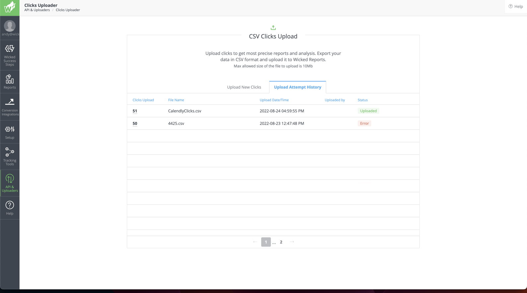Screen dimensions: 527x293
Task: Click the Uploaded by column header
Action: click(335, 100)
